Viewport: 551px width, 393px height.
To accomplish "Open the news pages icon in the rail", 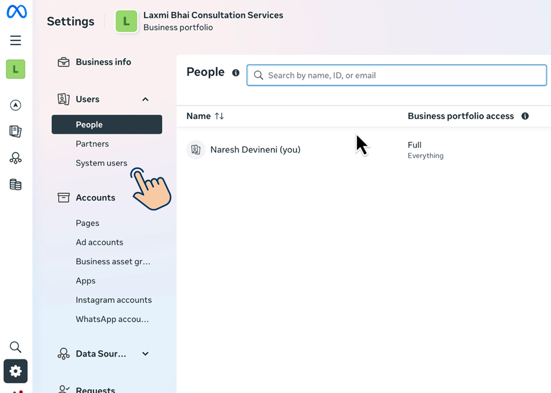I will pos(16,131).
